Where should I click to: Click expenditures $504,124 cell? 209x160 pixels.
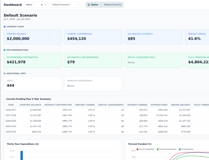coord(163,121)
